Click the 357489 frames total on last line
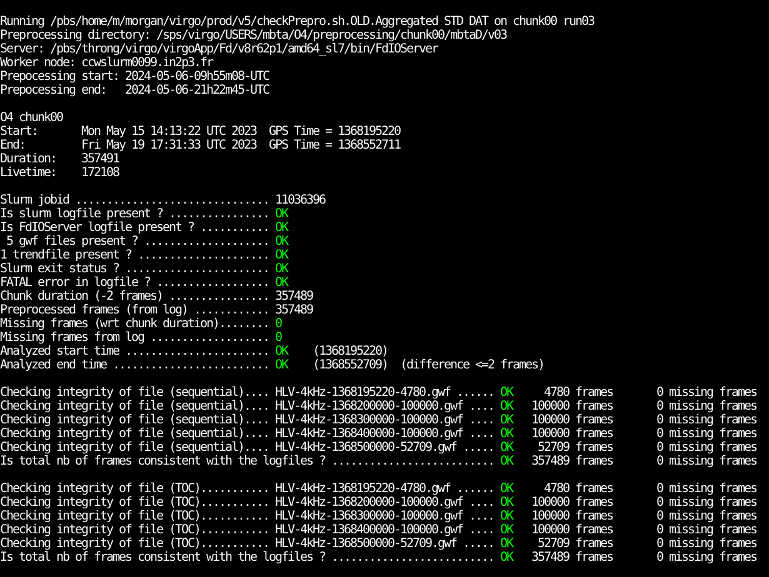The width and height of the screenshot is (769, 577). (x=572, y=557)
